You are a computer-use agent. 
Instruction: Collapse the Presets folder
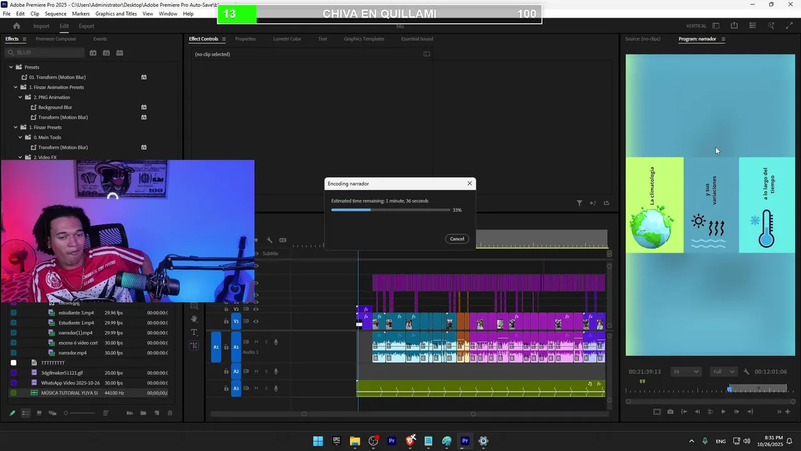pyautogui.click(x=11, y=67)
